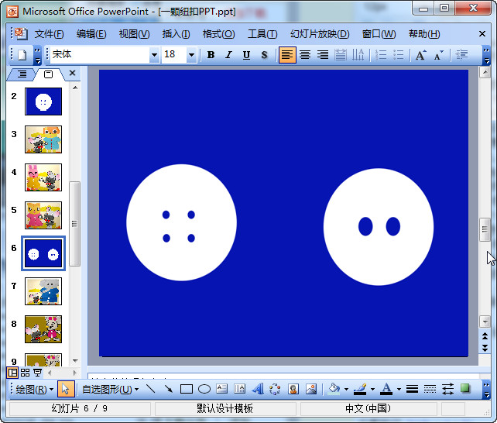
Task: Set Align Left paragraph alignment
Action: (287, 55)
